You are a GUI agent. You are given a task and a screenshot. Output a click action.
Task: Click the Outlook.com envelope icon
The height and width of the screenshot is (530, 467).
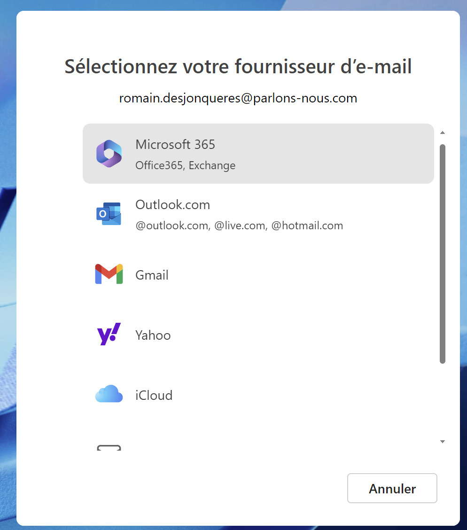coord(109,214)
